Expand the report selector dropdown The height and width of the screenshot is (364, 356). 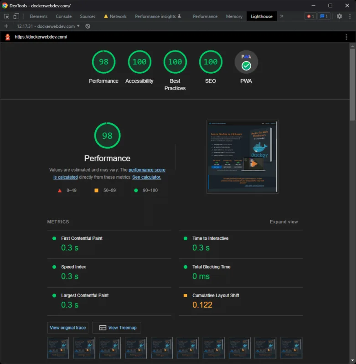pos(48,26)
